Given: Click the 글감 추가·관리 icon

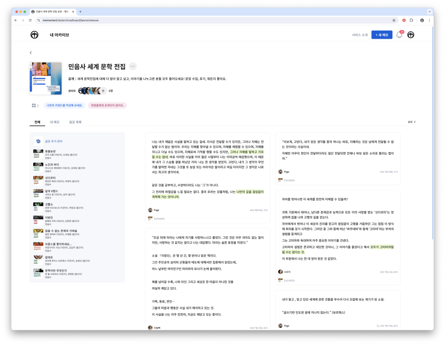Looking at the screenshot, I should tap(38, 141).
